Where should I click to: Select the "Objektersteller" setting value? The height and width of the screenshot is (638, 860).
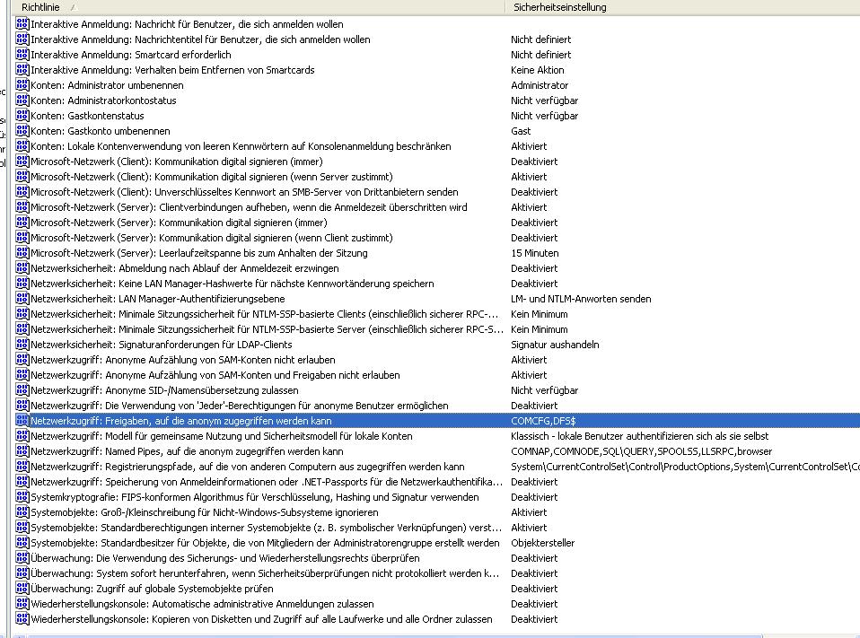tap(543, 543)
